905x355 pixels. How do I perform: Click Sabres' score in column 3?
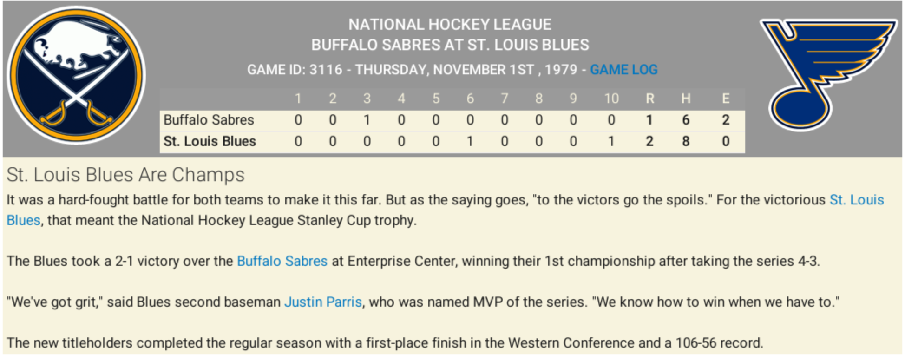coord(367,120)
